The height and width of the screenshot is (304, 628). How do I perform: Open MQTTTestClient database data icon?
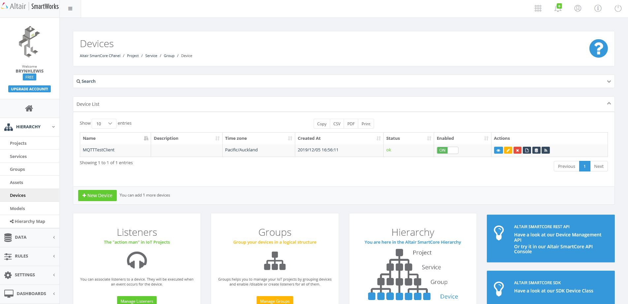[536, 150]
